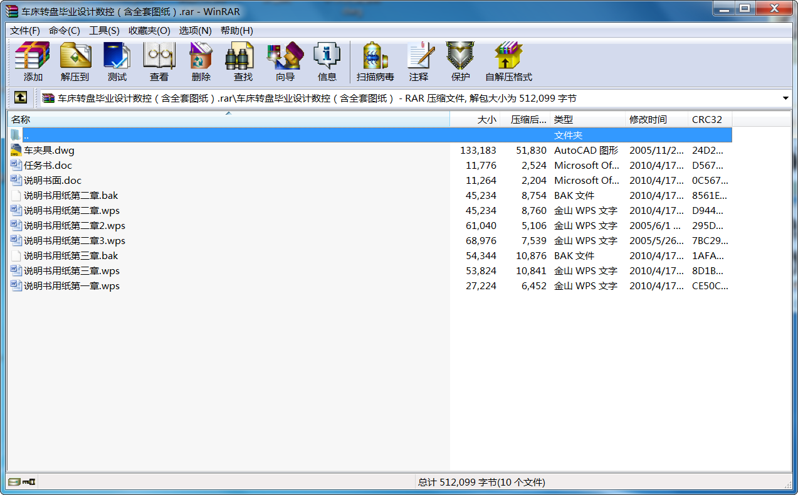Click packed size value 2,524
The width and height of the screenshot is (798, 495).
click(x=534, y=165)
